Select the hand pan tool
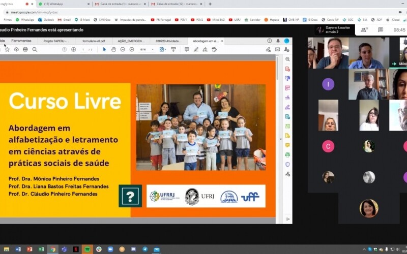This screenshot has height=254, width=407. [114, 49]
